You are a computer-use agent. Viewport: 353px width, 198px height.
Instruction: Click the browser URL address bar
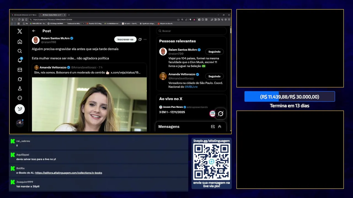(102, 20)
